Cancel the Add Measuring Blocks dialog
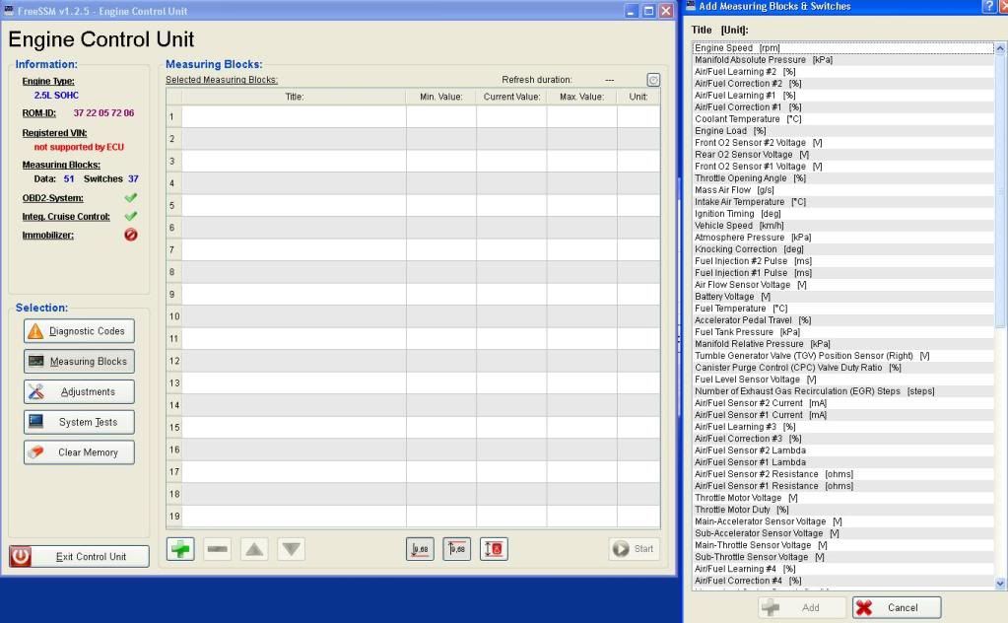This screenshot has width=1008, height=623. click(897, 607)
